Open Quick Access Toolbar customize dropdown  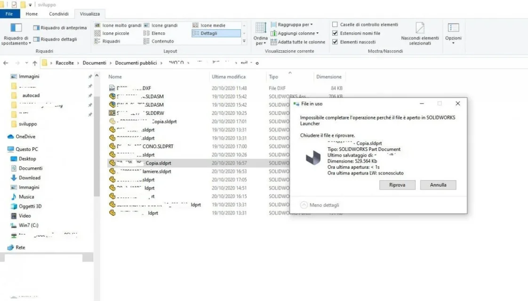30,5
